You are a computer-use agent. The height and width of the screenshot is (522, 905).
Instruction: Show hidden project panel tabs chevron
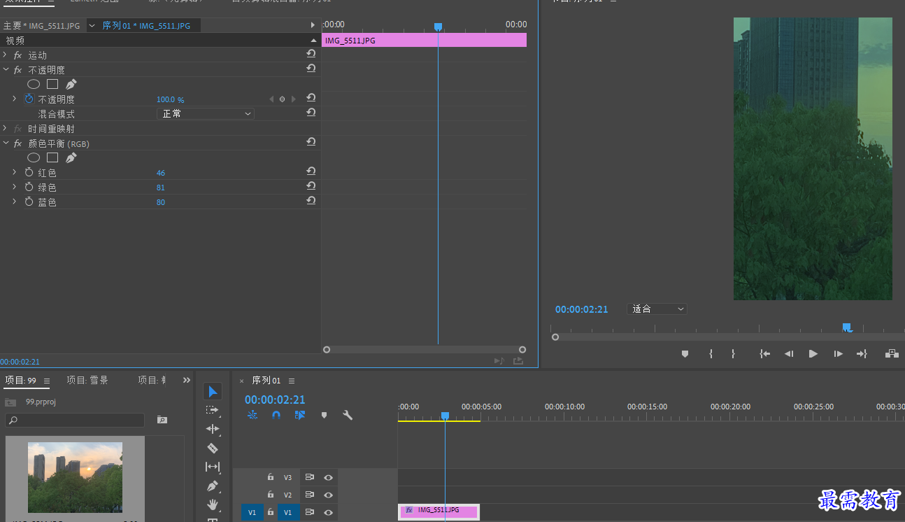(187, 380)
